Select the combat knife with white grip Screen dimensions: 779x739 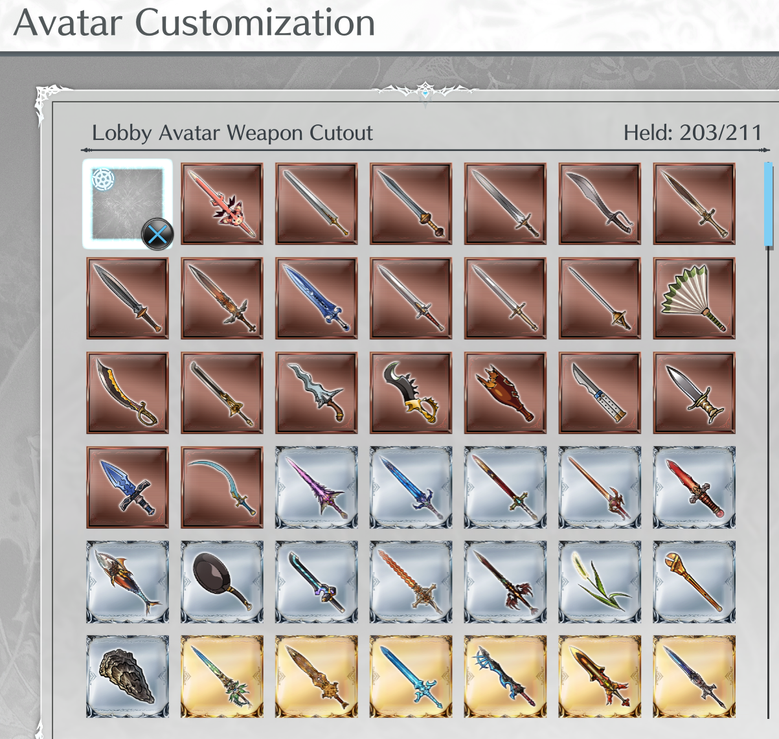600,393
